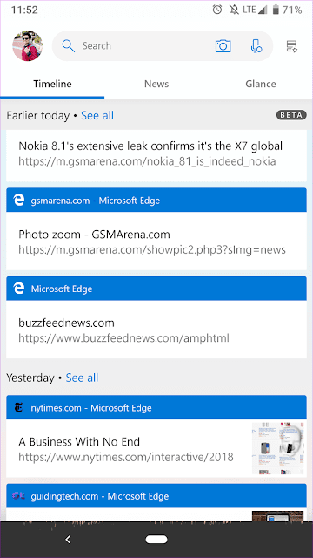The height and width of the screenshot is (558, 313).
Task: Open the profile avatar picture
Action: point(28,46)
